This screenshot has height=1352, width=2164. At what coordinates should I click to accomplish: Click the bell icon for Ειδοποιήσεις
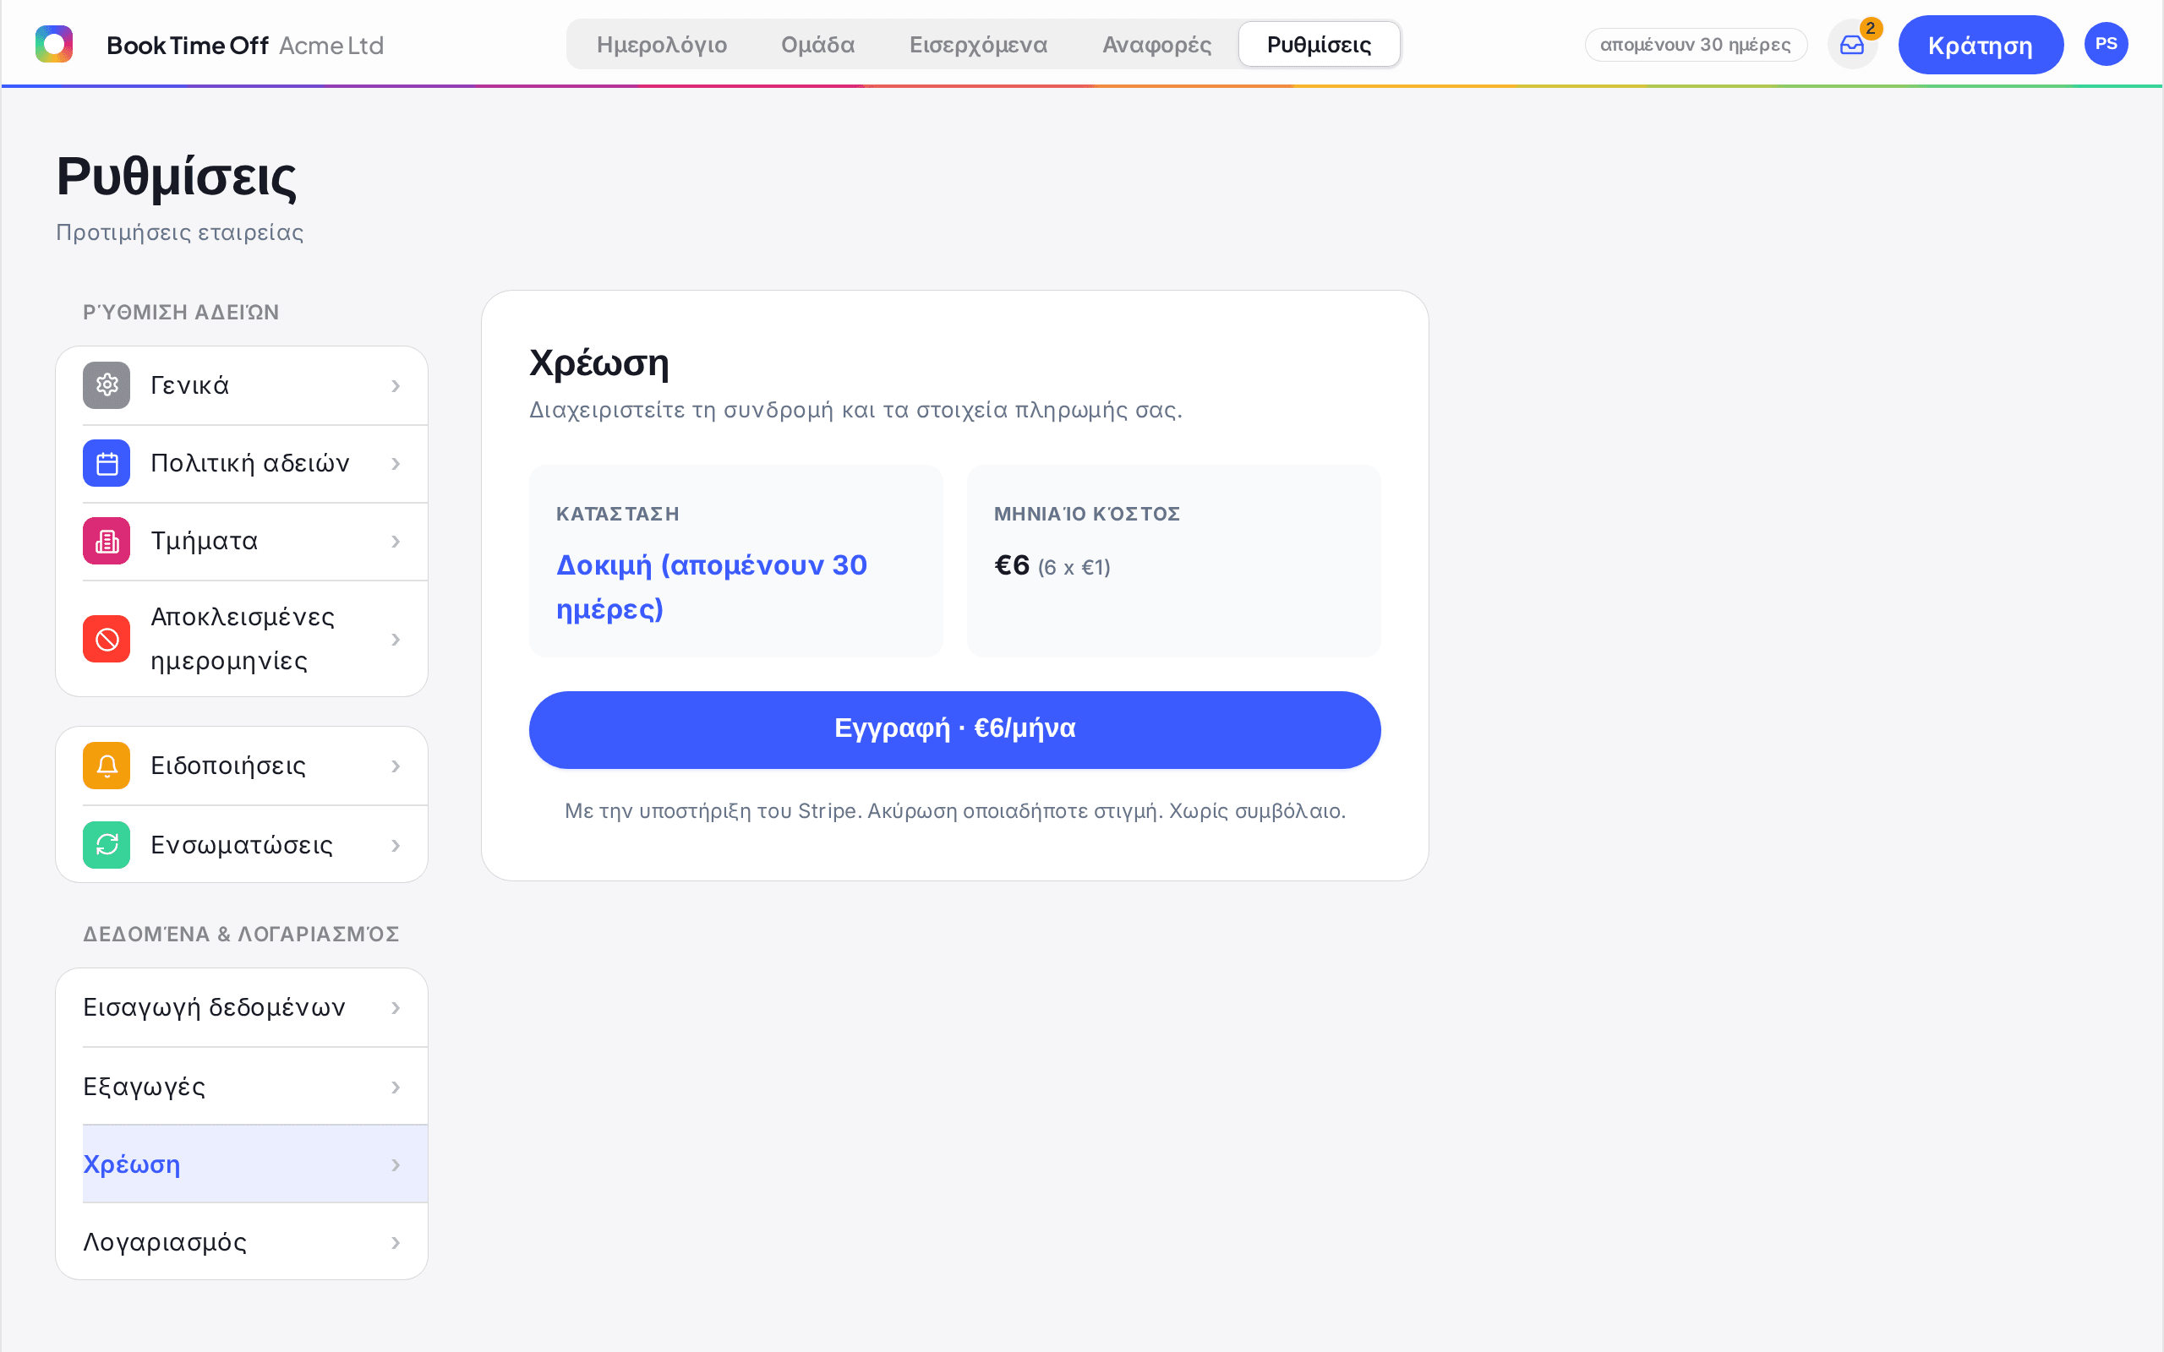[107, 766]
